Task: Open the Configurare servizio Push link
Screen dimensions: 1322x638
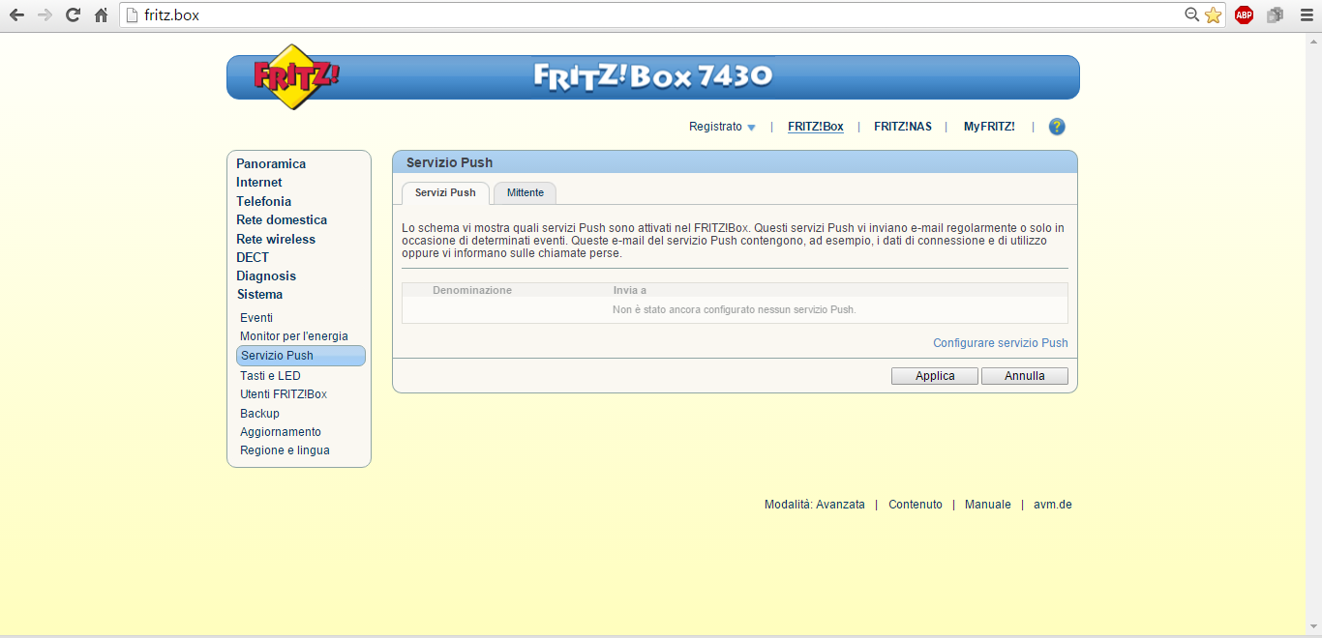Action: (x=1000, y=343)
